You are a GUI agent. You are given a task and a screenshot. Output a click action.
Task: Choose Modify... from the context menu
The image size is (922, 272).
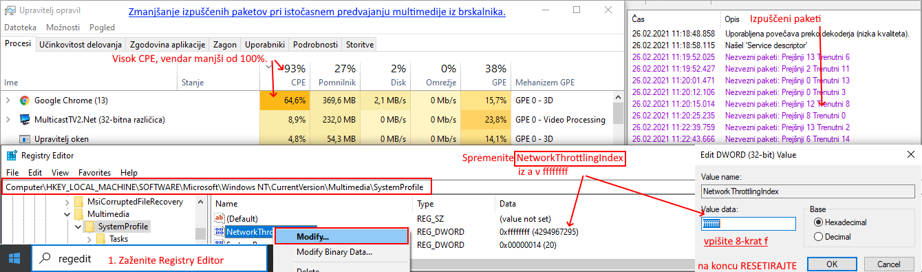(x=342, y=236)
